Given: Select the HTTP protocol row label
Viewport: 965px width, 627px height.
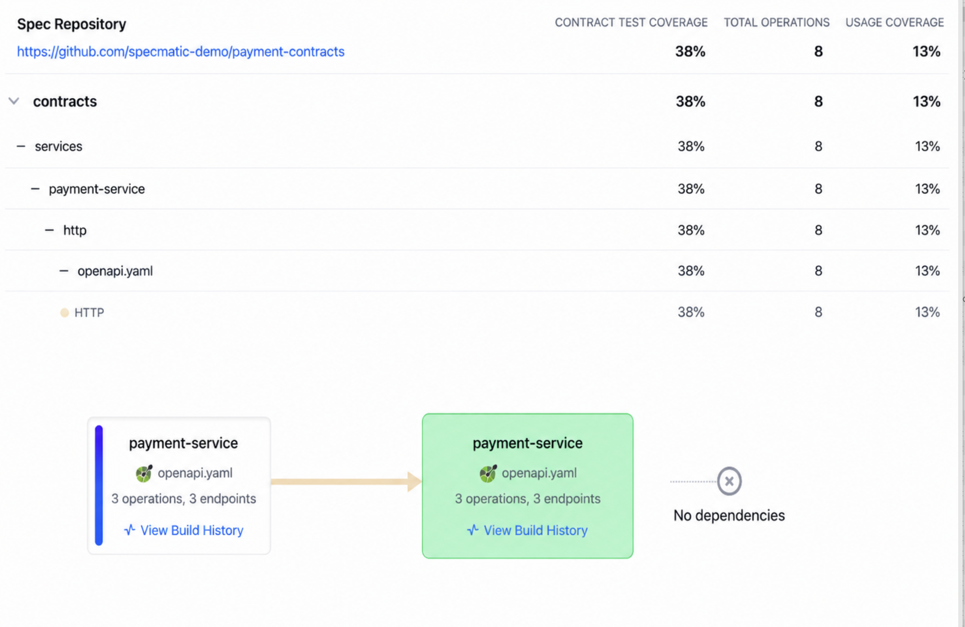Looking at the screenshot, I should [x=89, y=312].
